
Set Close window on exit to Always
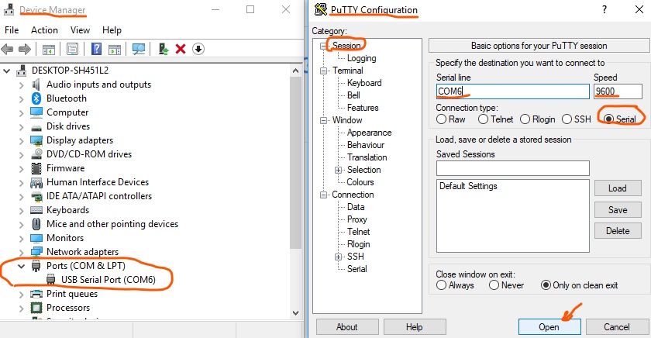pos(442,285)
